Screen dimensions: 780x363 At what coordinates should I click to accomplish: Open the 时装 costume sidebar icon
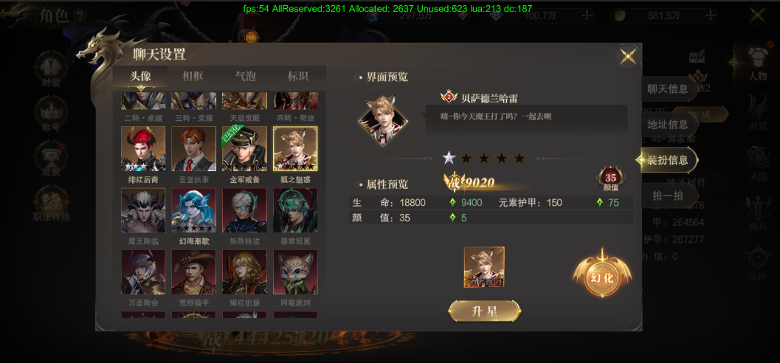click(50, 71)
